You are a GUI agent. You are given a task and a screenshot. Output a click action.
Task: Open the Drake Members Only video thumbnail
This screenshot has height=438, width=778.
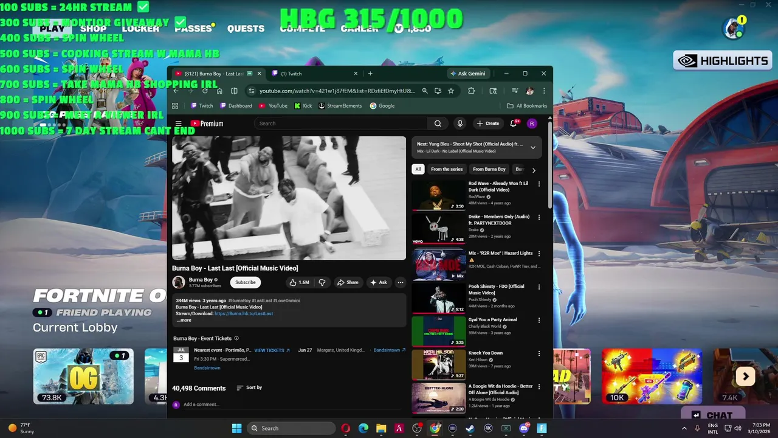pyautogui.click(x=439, y=229)
